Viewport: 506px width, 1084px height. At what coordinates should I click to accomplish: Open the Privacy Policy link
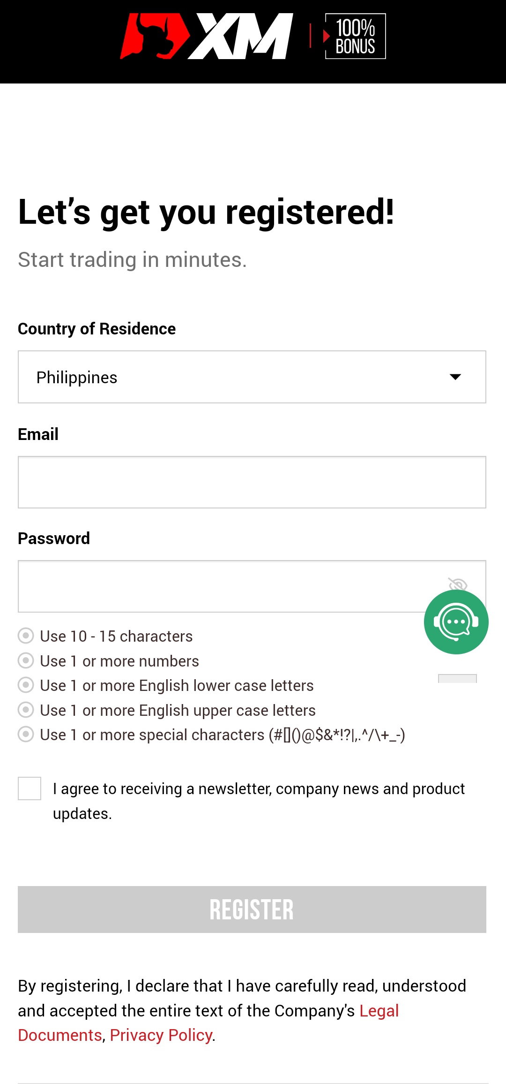point(161,1035)
